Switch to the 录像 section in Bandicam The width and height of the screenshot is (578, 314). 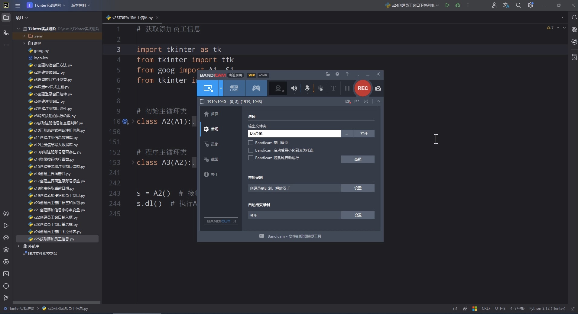(x=214, y=144)
